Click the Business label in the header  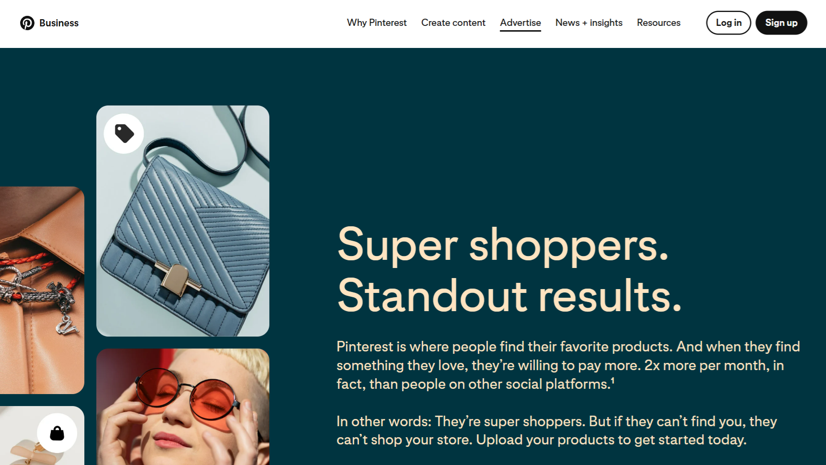[x=59, y=23]
